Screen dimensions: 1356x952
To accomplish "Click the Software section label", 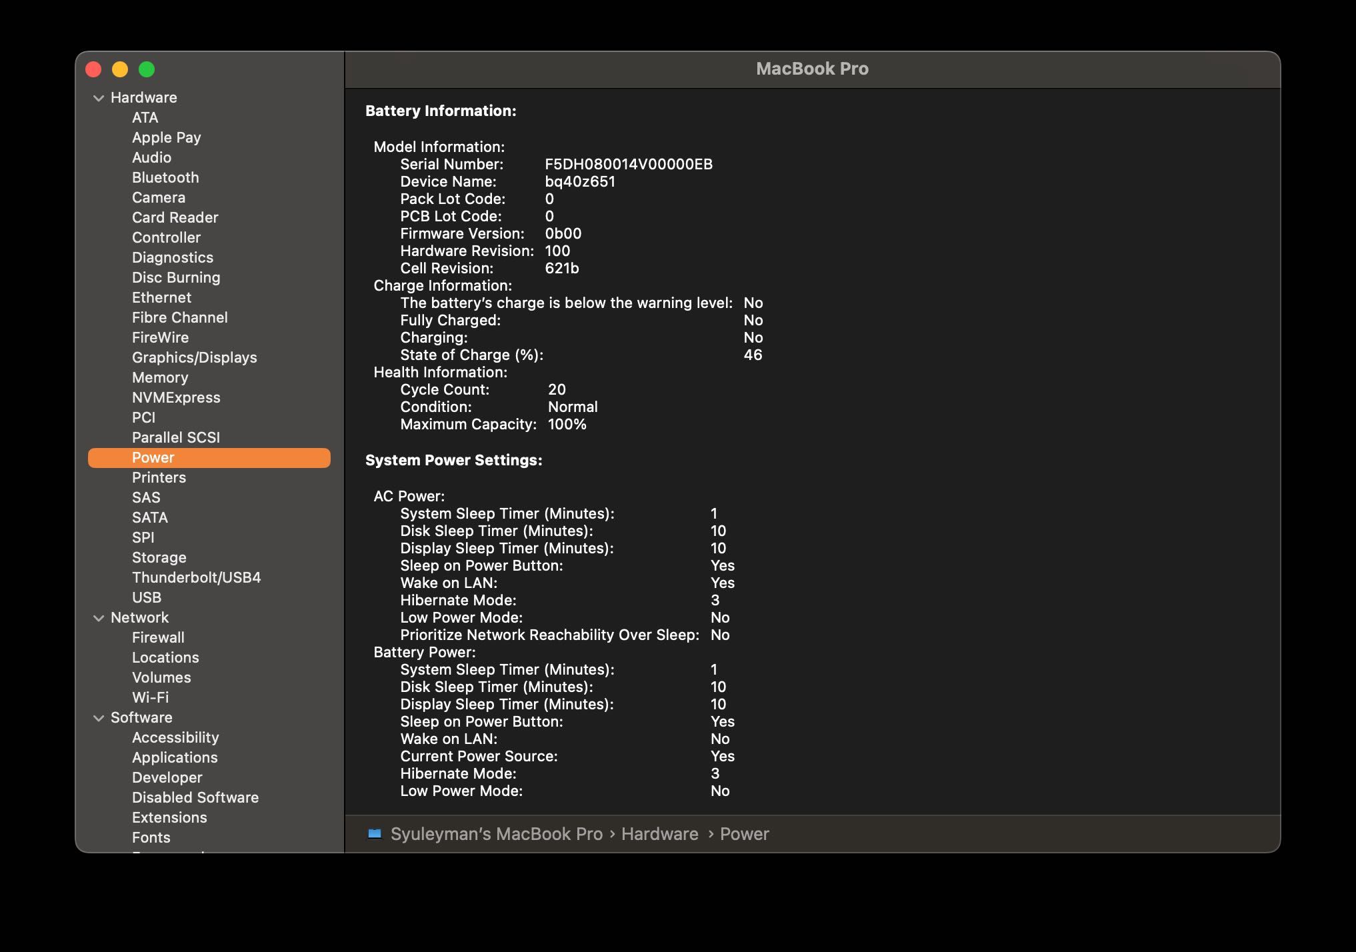I will (141, 717).
